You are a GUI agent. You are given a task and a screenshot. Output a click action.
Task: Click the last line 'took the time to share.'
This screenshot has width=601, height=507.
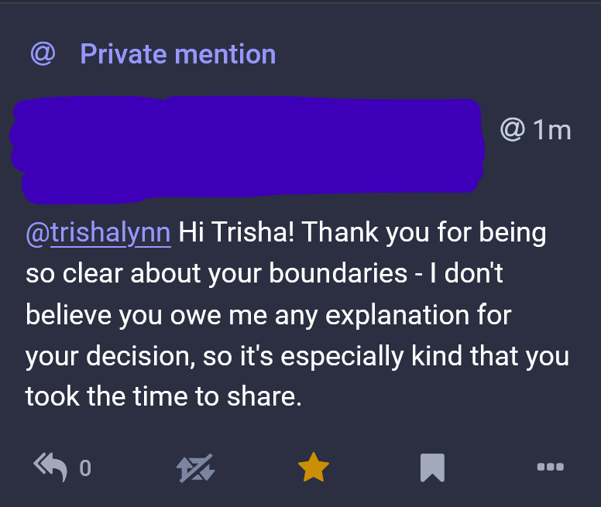coord(162,397)
